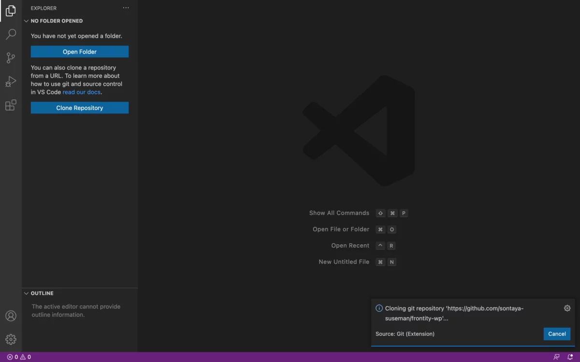This screenshot has height=362, width=580.
Task: Open the Search view icon
Action: point(11,34)
